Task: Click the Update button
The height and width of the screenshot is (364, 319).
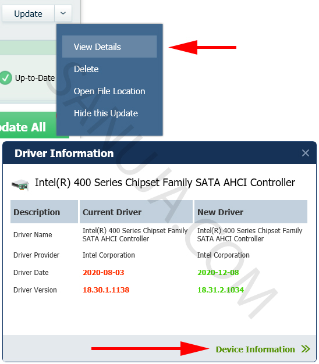Action: click(x=28, y=13)
